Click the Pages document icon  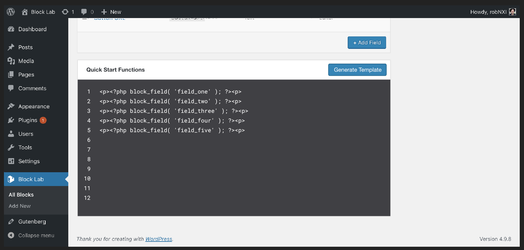(11, 74)
